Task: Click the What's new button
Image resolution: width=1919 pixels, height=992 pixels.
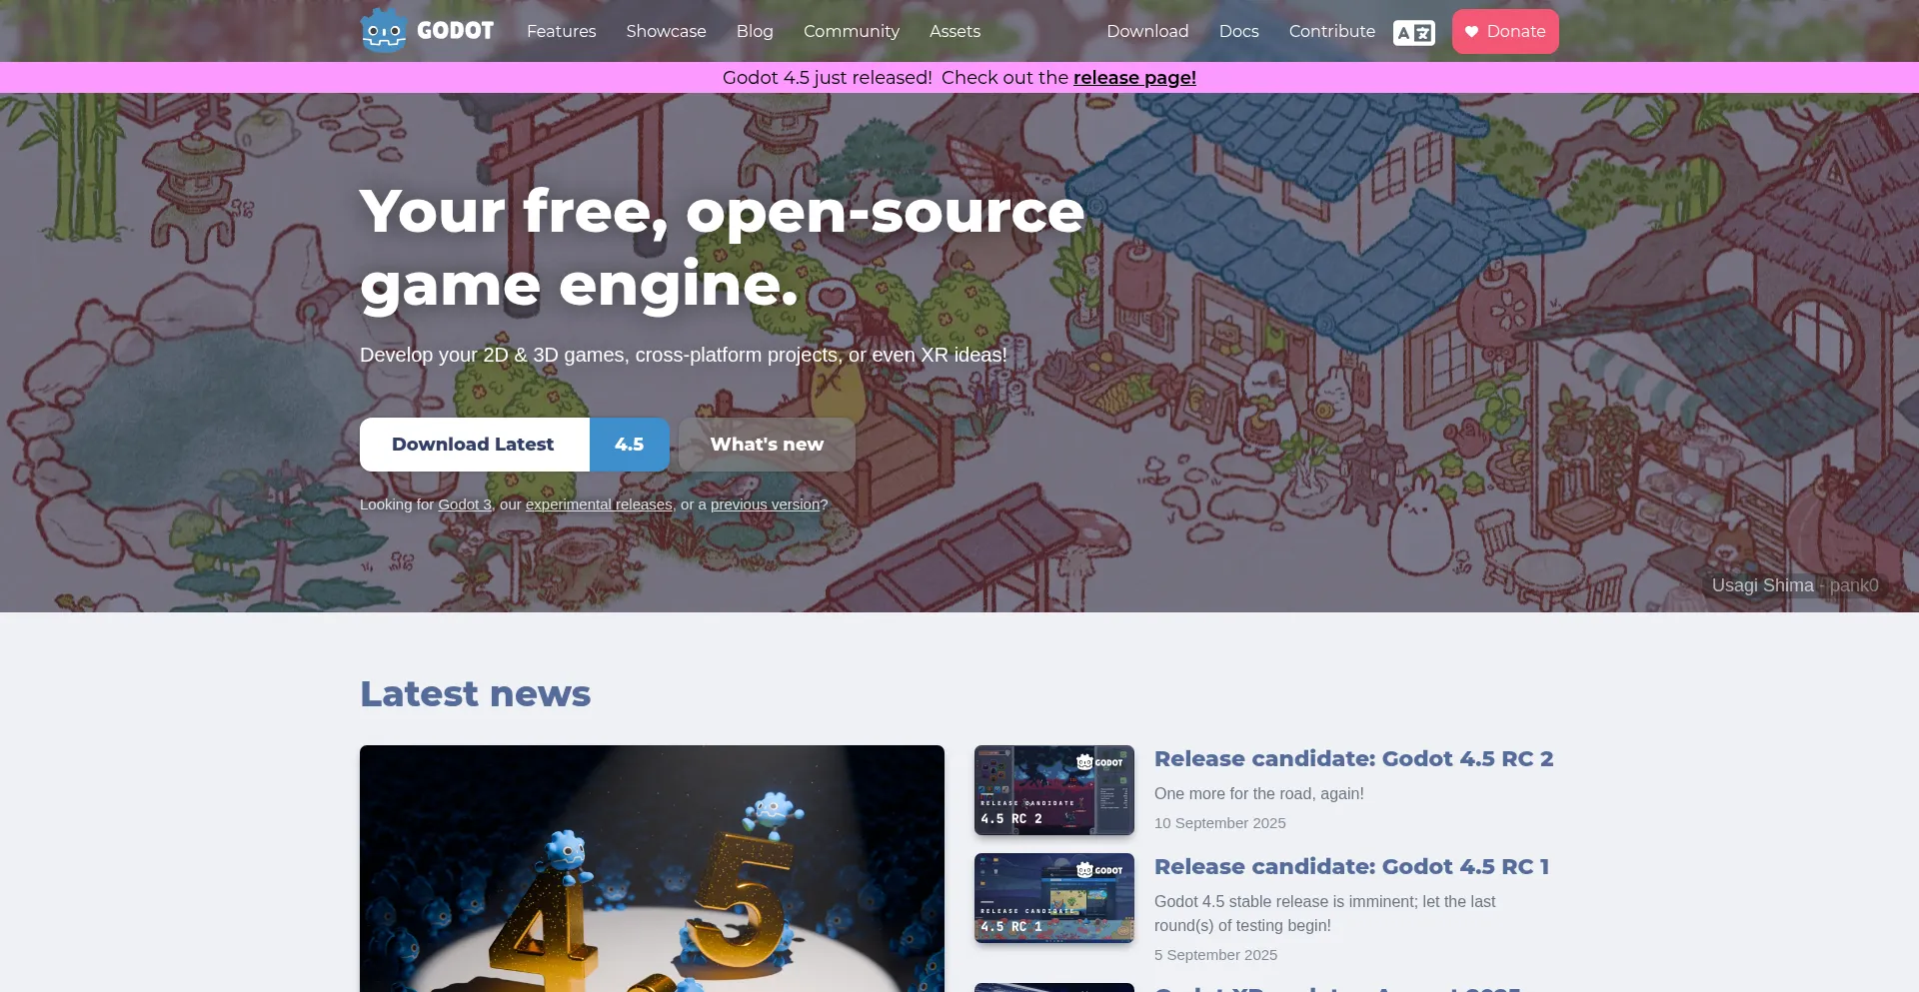Action: (x=767, y=445)
